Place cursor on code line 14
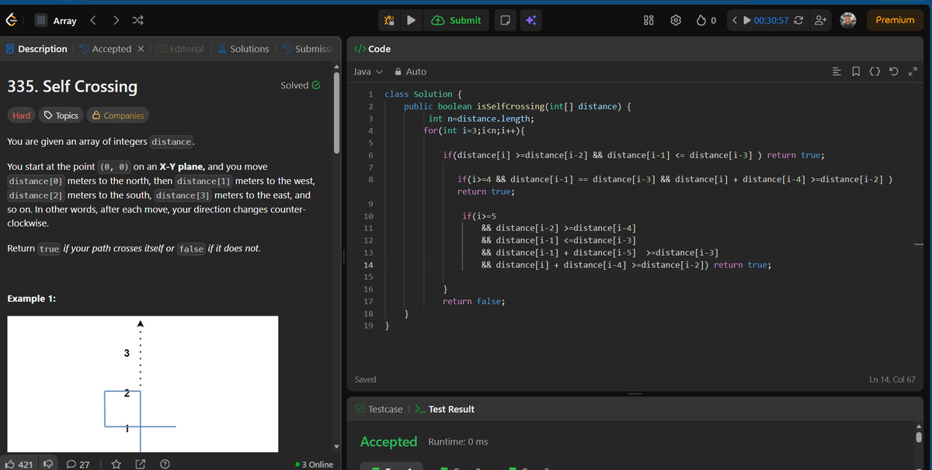This screenshot has height=470, width=932. 626,264
